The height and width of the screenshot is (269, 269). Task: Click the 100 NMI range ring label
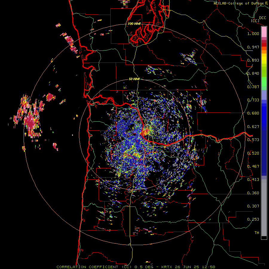point(134,24)
